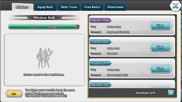
Task: View the Fallen Sun mission
Action: click(160, 69)
